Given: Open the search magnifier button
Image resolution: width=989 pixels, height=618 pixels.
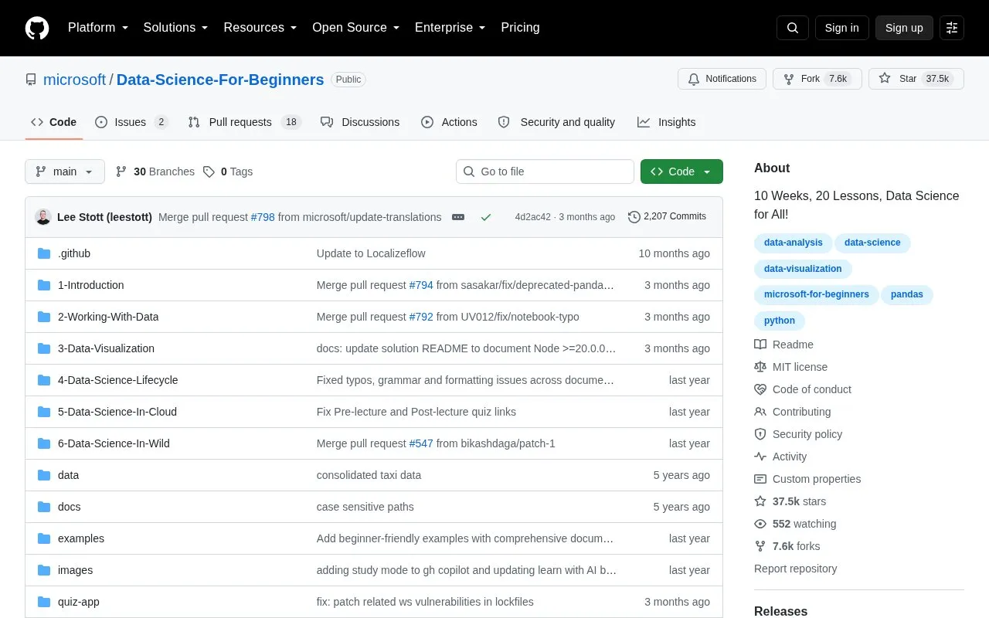Looking at the screenshot, I should click(793, 28).
